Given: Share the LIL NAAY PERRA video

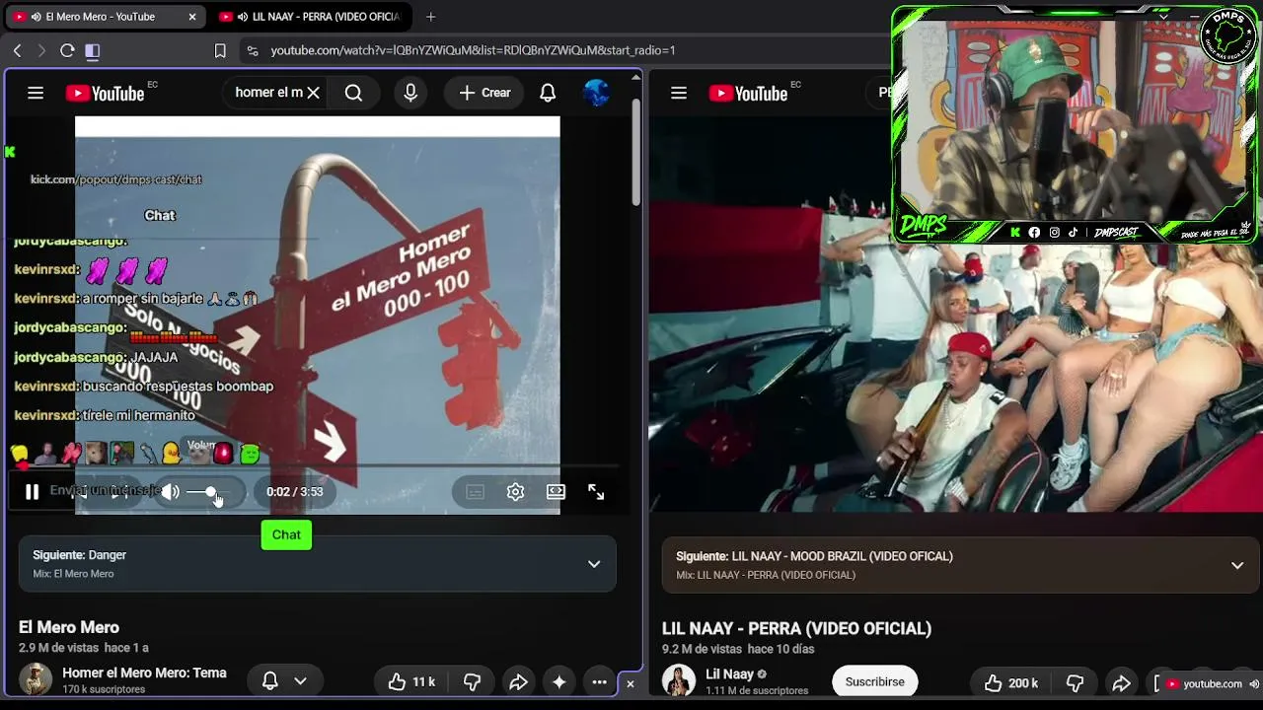Looking at the screenshot, I should (1121, 682).
